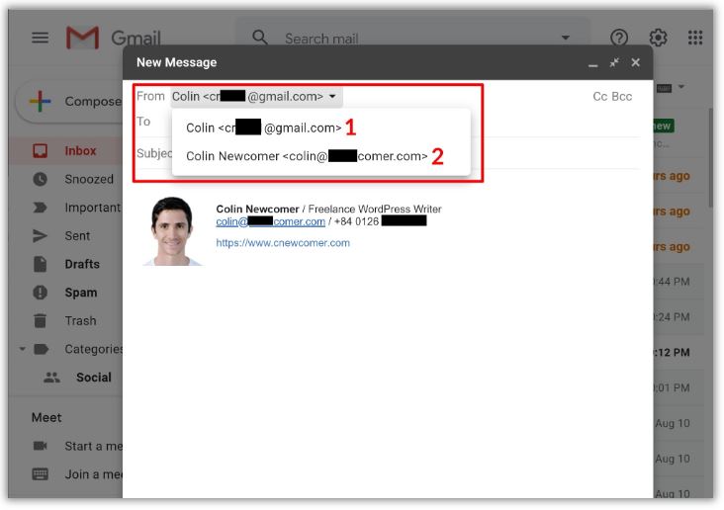Open the Drafts folder
Image resolution: width=724 pixels, height=510 pixels.
tap(82, 264)
